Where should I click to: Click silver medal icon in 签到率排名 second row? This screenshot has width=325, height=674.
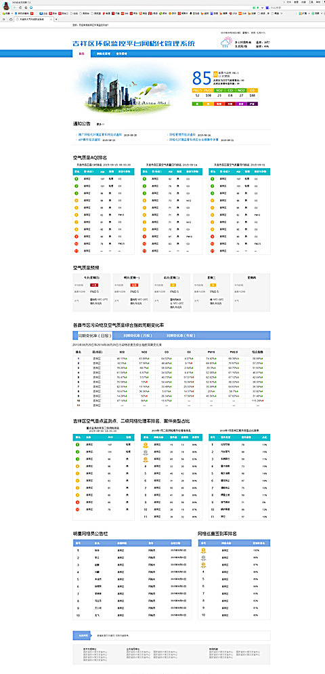pyautogui.click(x=204, y=557)
